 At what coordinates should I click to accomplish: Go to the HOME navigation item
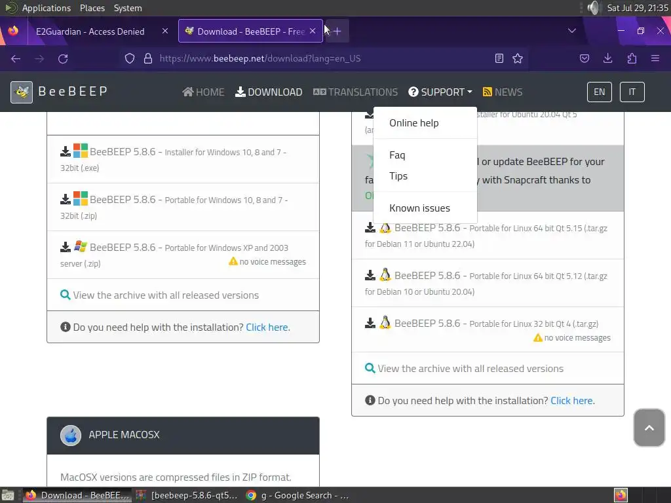coord(203,92)
